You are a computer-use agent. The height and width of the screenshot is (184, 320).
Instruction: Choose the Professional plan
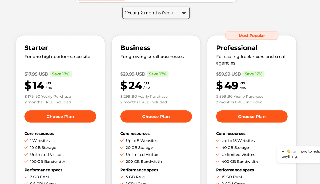tap(252, 117)
